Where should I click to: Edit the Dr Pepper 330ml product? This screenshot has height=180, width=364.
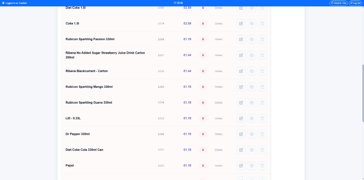click(x=241, y=134)
